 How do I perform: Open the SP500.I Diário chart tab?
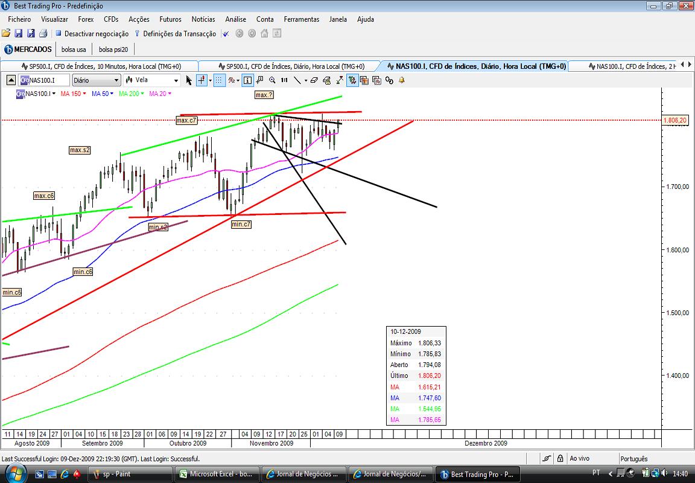pos(291,66)
